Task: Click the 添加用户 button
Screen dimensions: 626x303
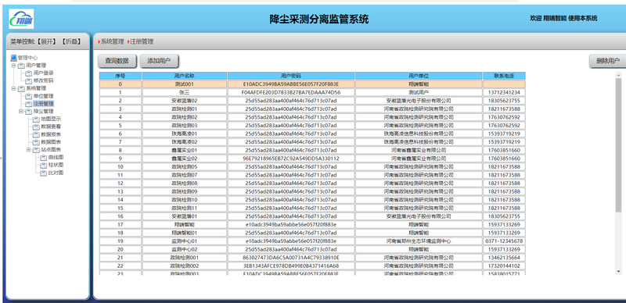Action: click(x=159, y=61)
